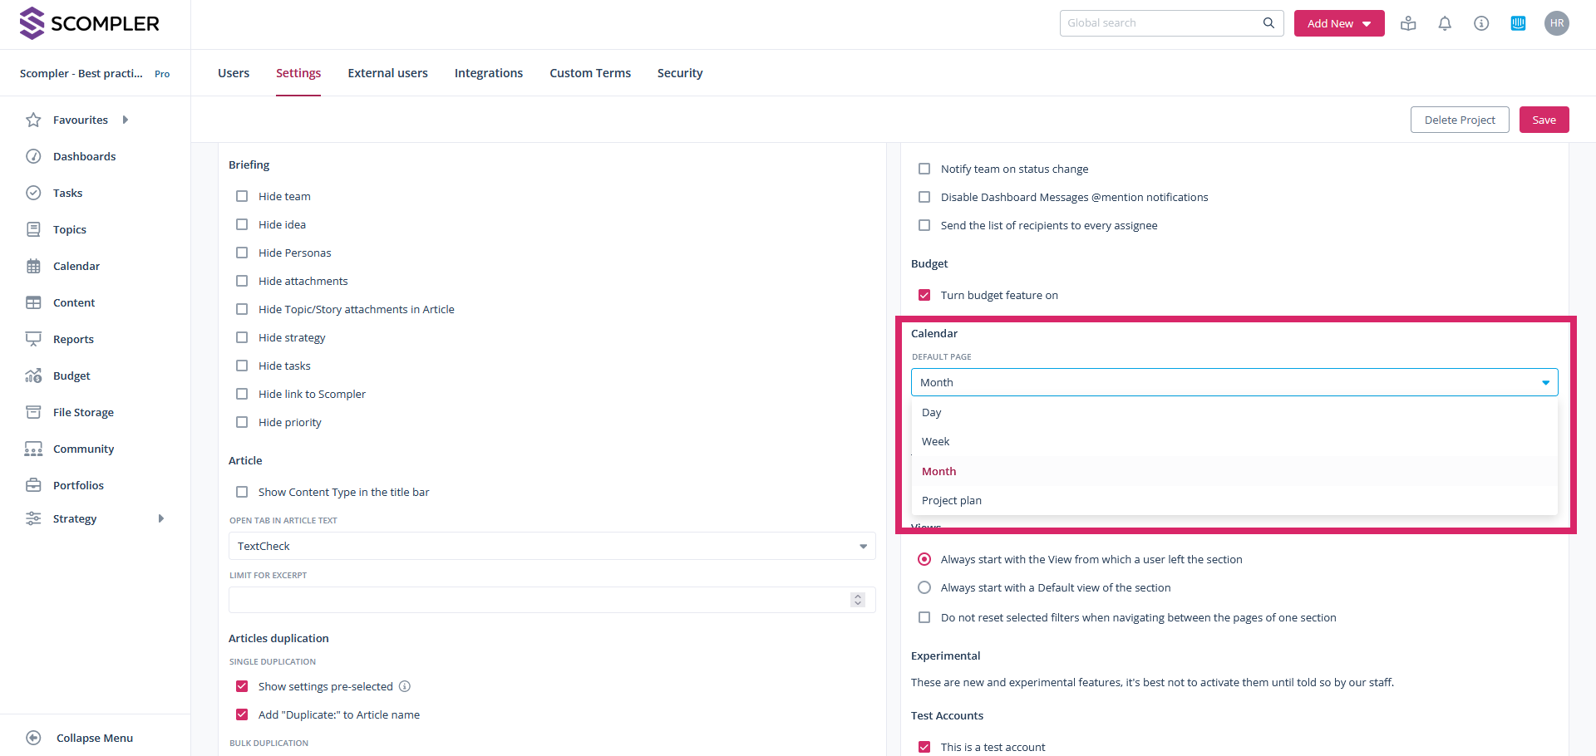
Task: Click the global search magnifier icon
Action: tap(1268, 23)
